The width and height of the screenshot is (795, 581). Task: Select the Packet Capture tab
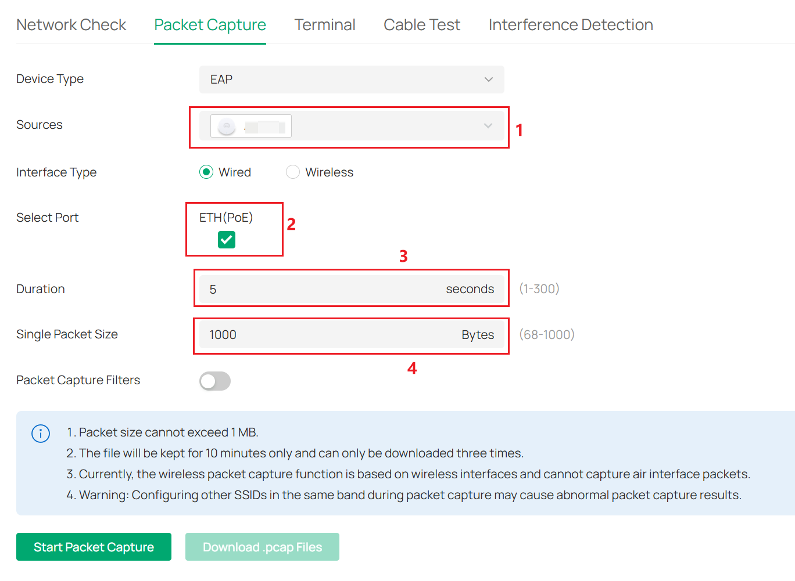point(210,24)
